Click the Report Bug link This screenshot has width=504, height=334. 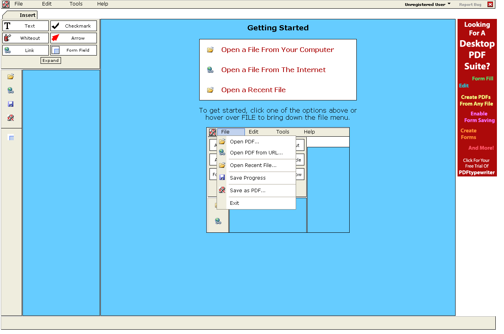(470, 5)
